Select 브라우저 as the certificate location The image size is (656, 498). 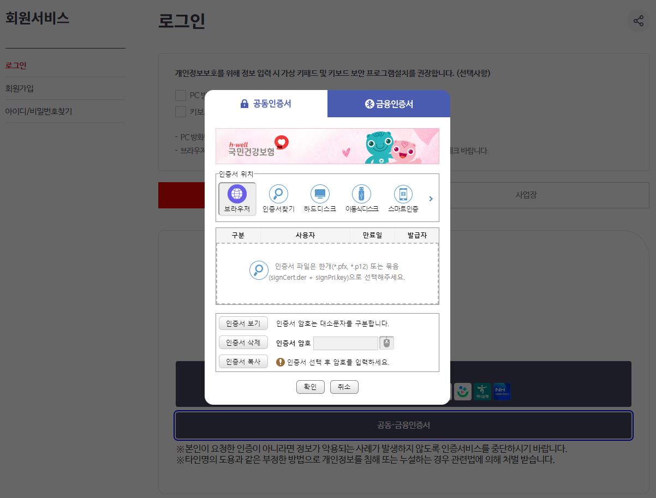[x=237, y=197]
